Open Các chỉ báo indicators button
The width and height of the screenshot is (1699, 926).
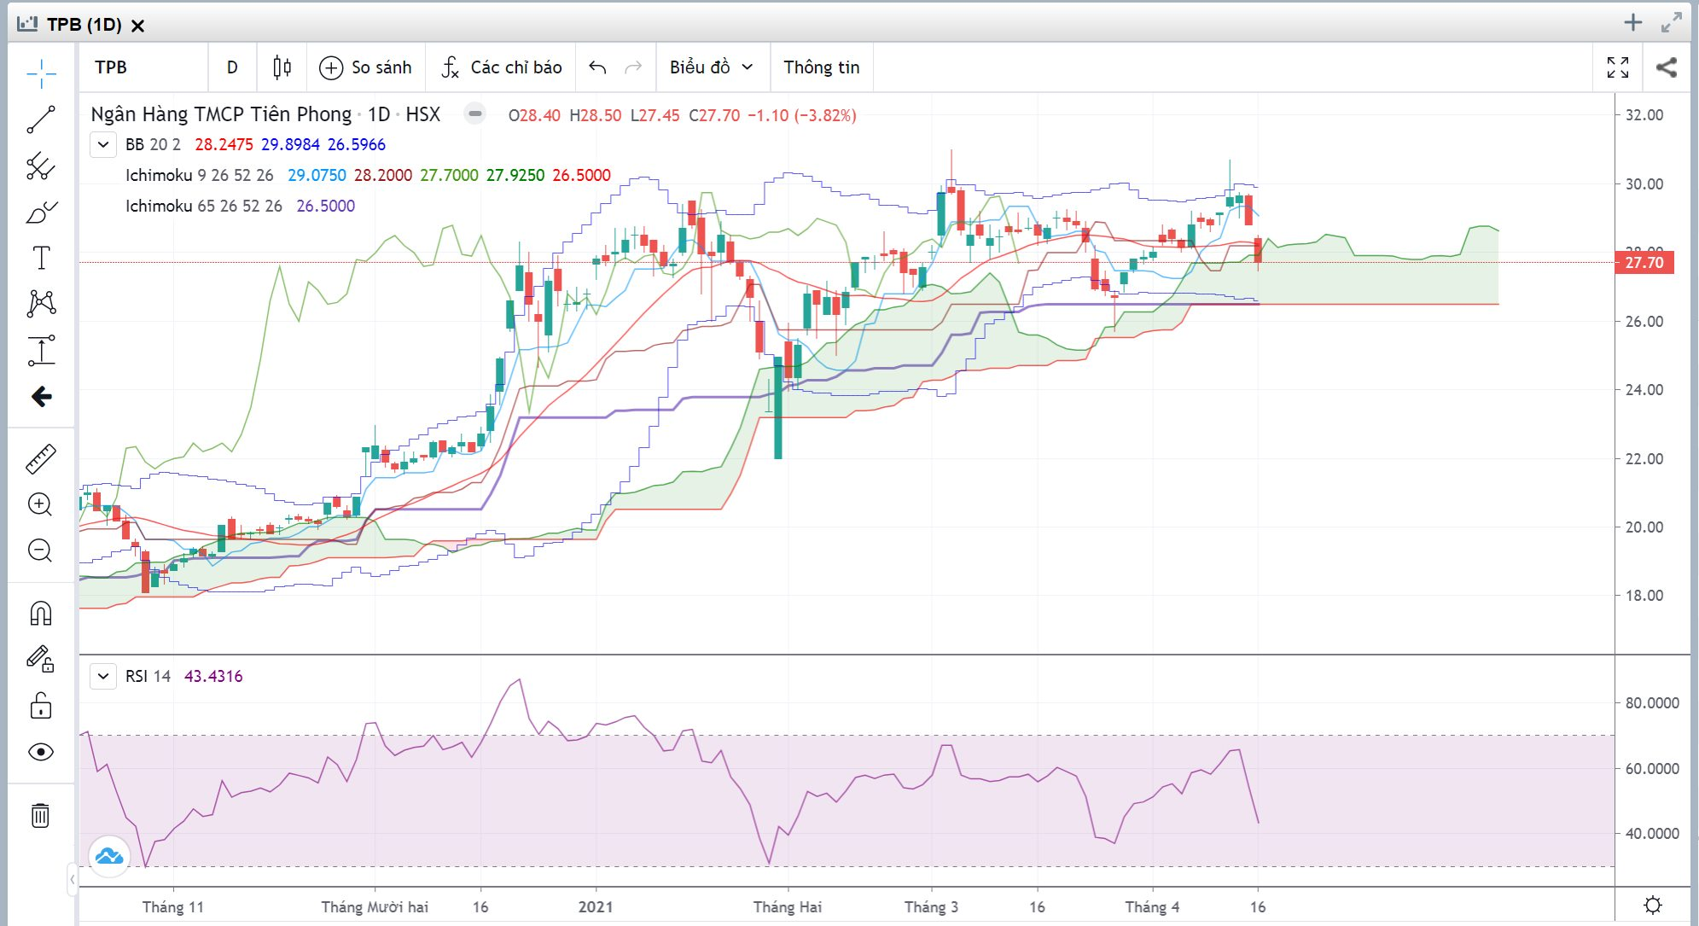click(x=502, y=67)
